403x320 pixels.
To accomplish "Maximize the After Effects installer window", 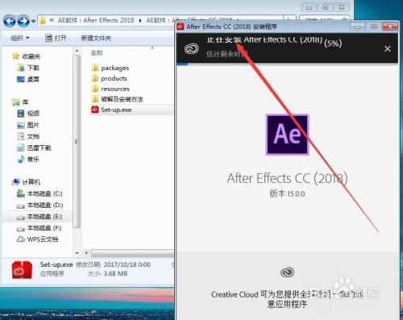I will tap(374, 27).
